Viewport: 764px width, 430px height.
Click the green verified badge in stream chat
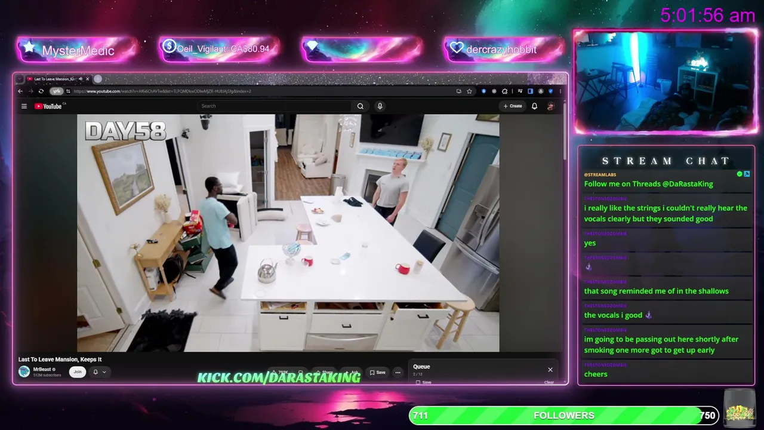coord(740,174)
